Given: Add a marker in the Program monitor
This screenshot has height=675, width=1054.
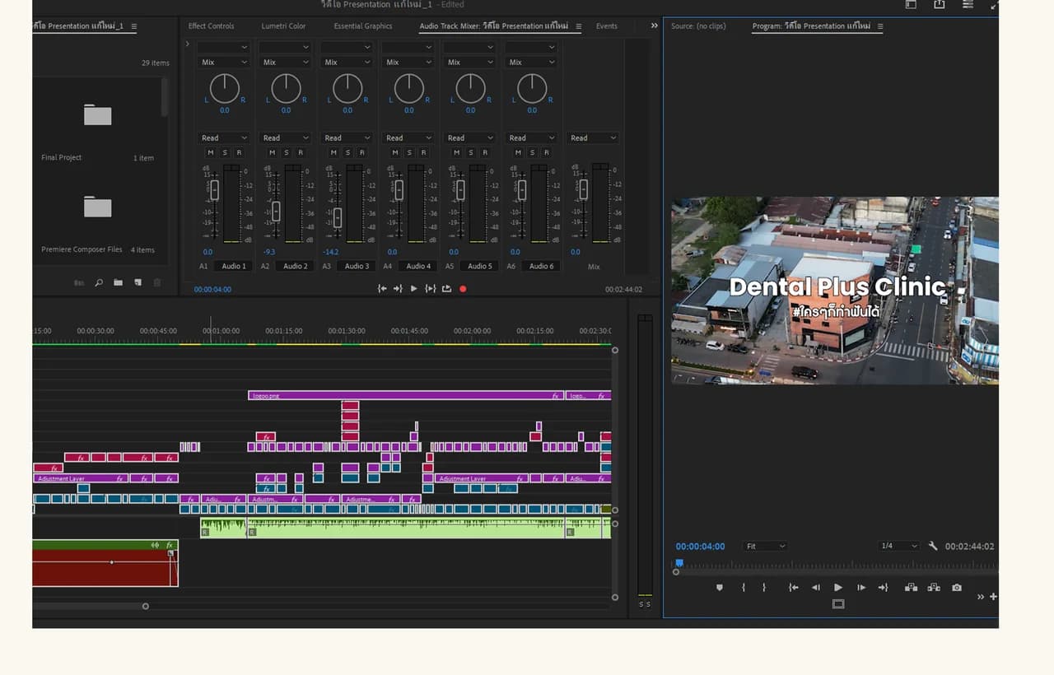Looking at the screenshot, I should [x=720, y=588].
